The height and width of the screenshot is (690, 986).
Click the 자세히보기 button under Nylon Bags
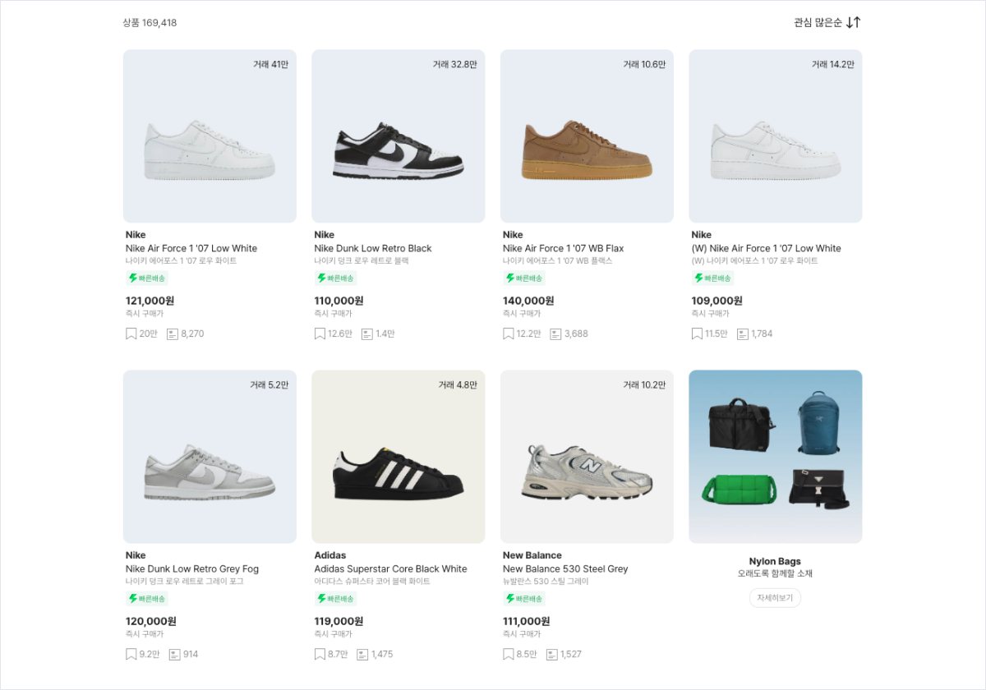(x=775, y=598)
